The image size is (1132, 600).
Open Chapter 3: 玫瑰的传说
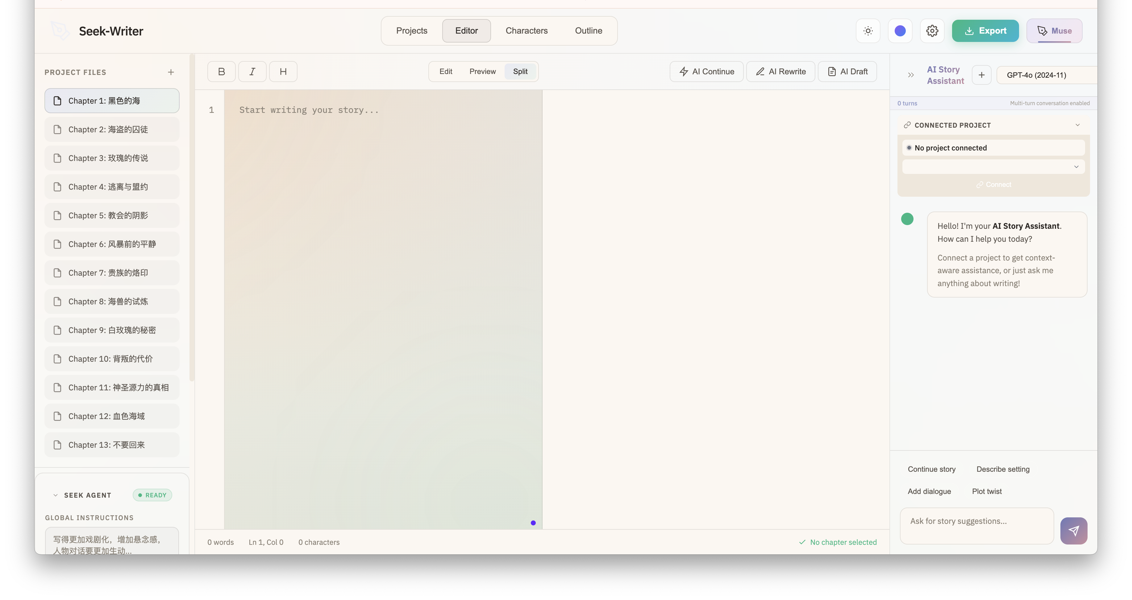tap(112, 158)
